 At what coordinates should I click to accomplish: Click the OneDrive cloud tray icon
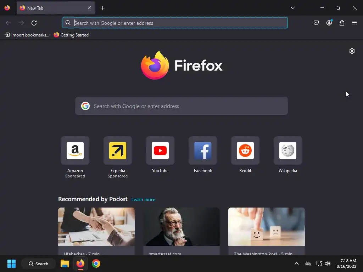(x=308, y=263)
